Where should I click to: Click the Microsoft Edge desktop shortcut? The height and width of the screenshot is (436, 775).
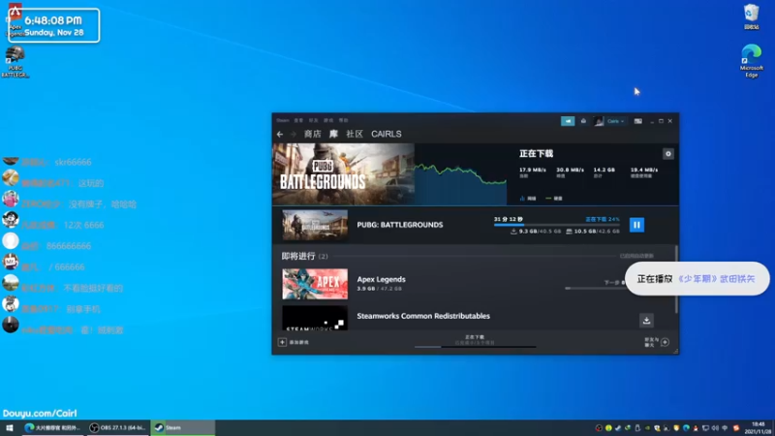[752, 61]
